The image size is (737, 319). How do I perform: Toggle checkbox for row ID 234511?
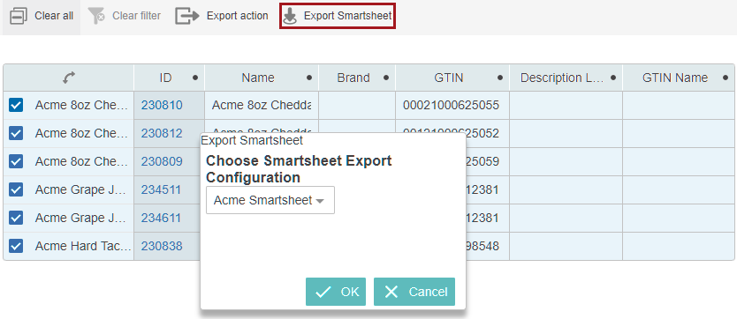pos(16,189)
